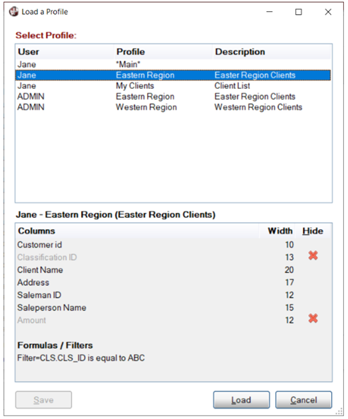Click the highlighted Jane Eastern Region row
Viewport: 348px width, 419px height.
coord(173,75)
